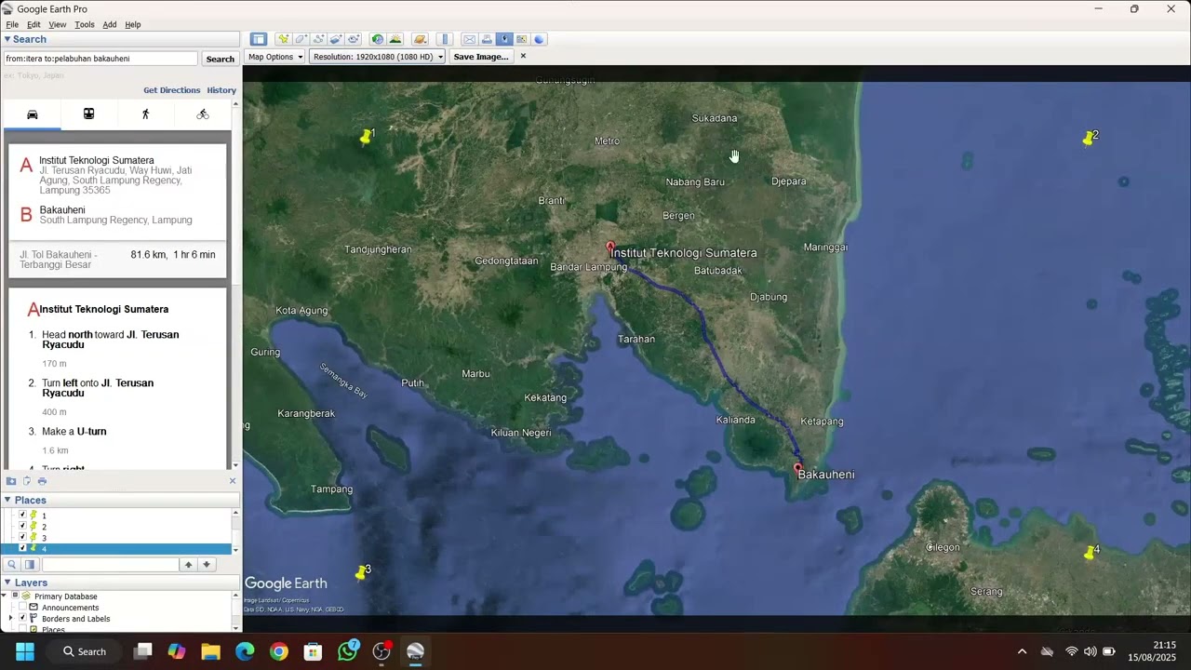Collapse the Places panel triangle
The image size is (1191, 670).
click(7, 500)
